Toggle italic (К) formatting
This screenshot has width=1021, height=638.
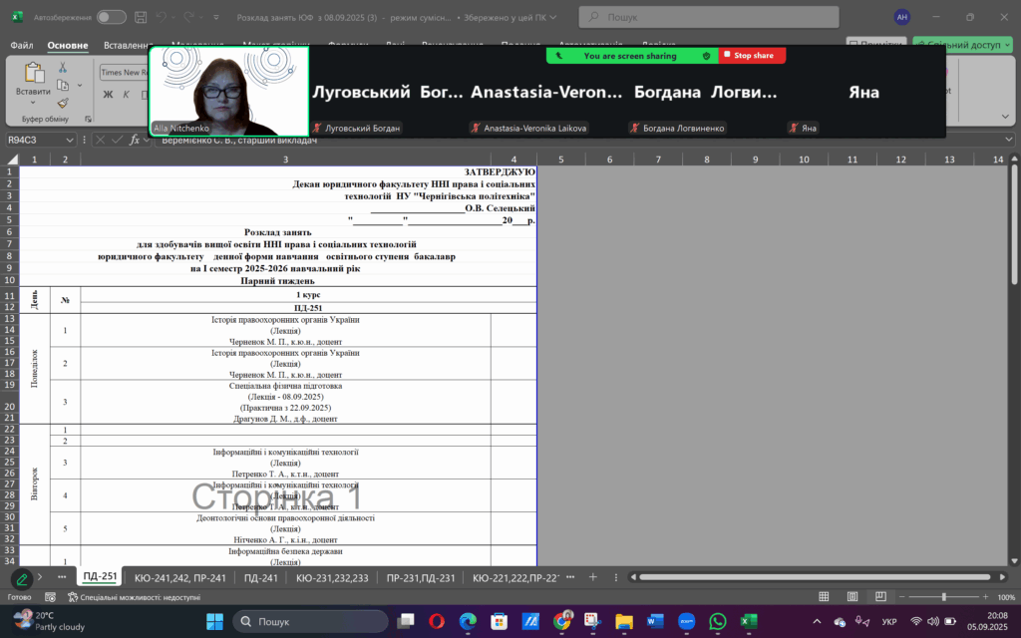(127, 95)
